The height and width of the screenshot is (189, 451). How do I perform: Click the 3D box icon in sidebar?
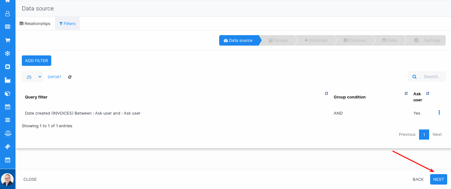pyautogui.click(x=8, y=93)
